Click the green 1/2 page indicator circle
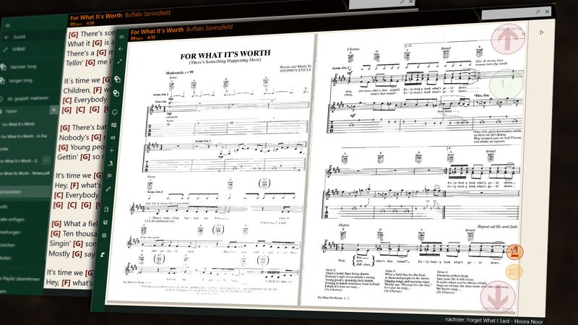The width and height of the screenshot is (578, 325). pos(506,84)
